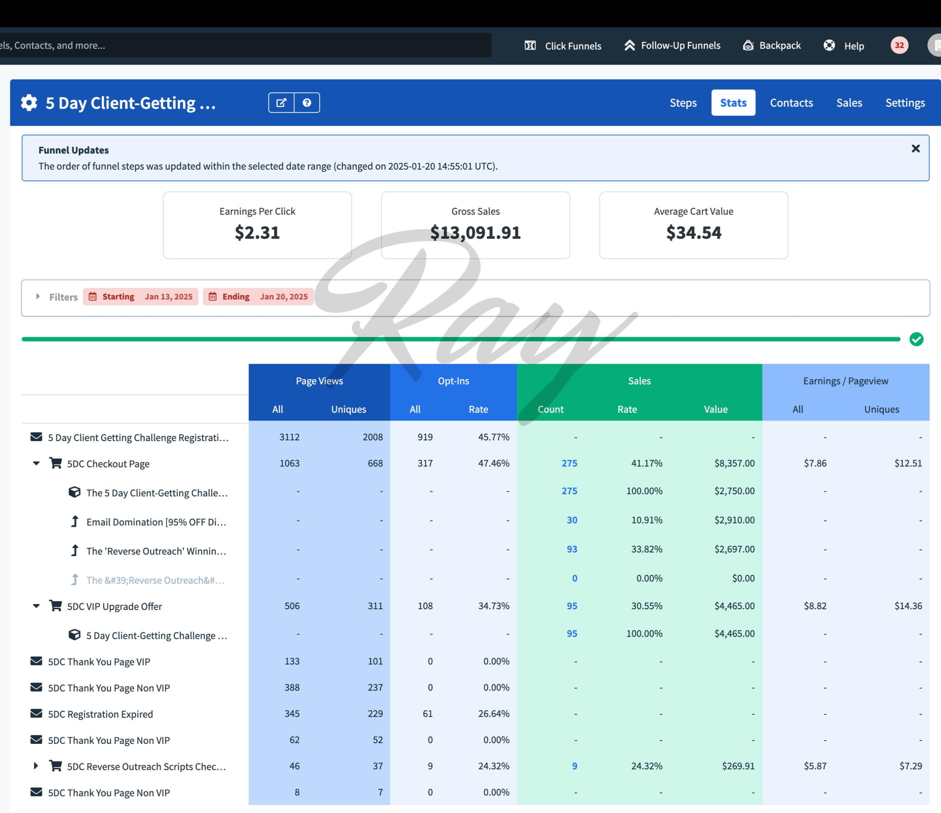941x813 pixels.
Task: Click product box icon for VIP challenge
Action: (75, 634)
